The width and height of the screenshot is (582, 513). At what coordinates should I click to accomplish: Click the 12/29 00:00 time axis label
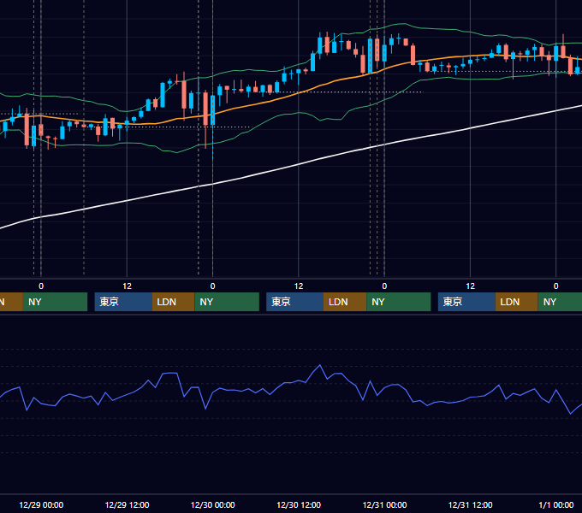pyautogui.click(x=41, y=504)
